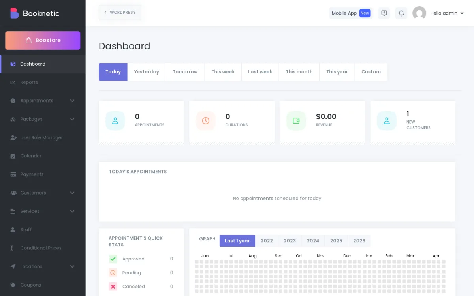Click the User Role Manager icon
Viewport: 474px width, 296px height.
(x=13, y=138)
